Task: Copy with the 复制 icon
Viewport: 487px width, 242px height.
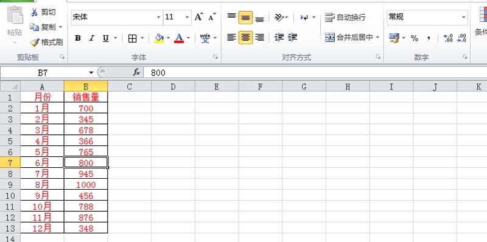Action: click(34, 27)
